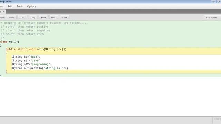The height and width of the screenshot is (124, 221).
Task: Click the 'public static void main' line
Action: coord(36,49)
